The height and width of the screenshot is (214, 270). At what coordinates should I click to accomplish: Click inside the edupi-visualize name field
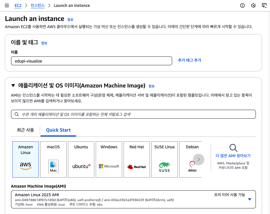91,61
